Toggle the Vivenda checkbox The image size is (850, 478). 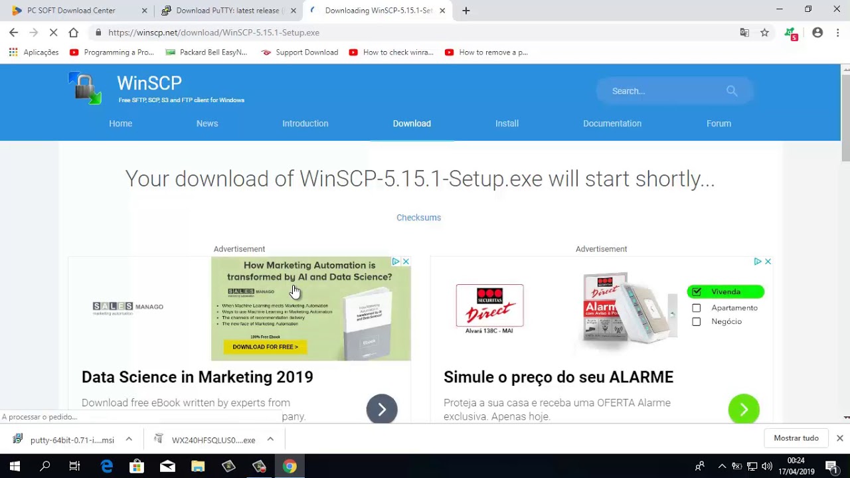click(696, 292)
